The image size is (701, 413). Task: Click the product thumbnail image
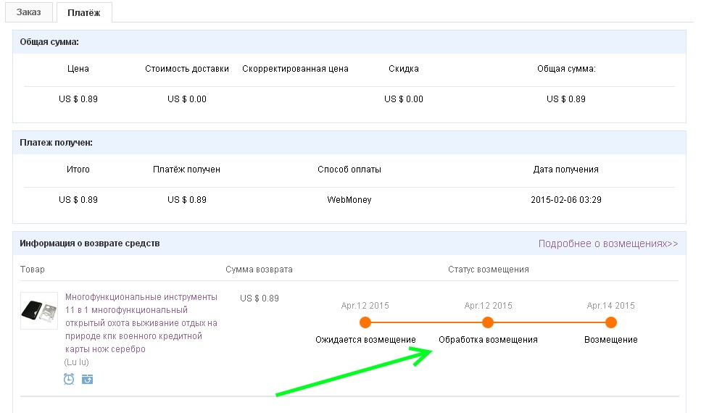click(x=39, y=311)
